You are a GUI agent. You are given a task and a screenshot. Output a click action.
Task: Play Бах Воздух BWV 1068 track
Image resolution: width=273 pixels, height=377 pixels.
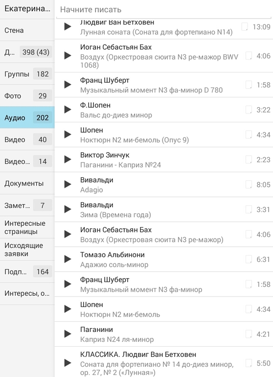68,56
